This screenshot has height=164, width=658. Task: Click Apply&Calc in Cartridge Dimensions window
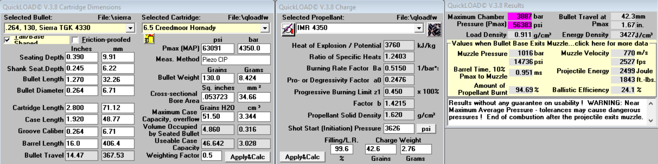[247, 157]
